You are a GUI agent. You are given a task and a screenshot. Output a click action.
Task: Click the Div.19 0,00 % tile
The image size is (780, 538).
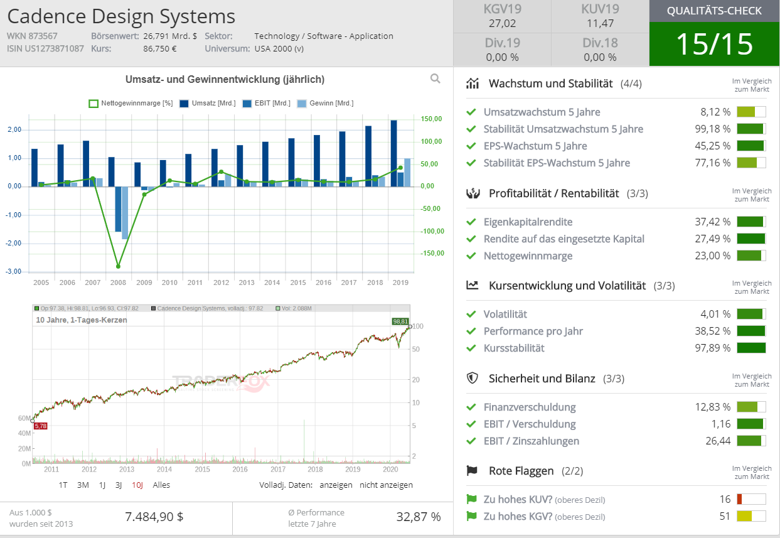502,50
